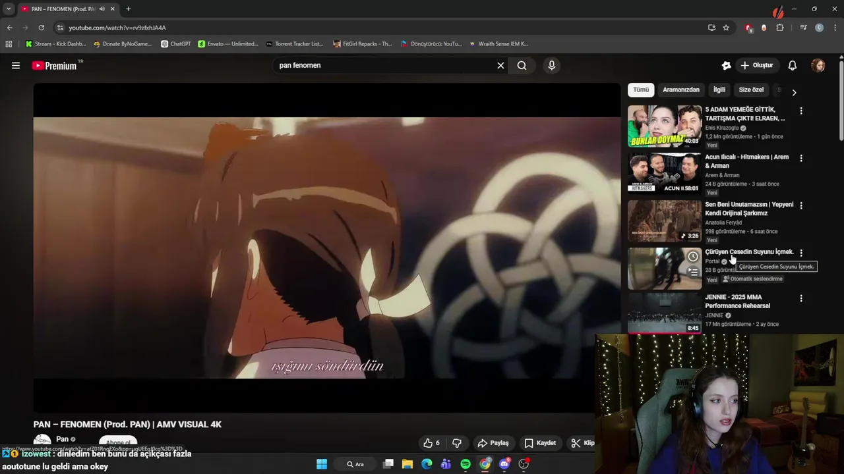Open 'Envato — Unlimited...' bookmark

tap(228, 44)
